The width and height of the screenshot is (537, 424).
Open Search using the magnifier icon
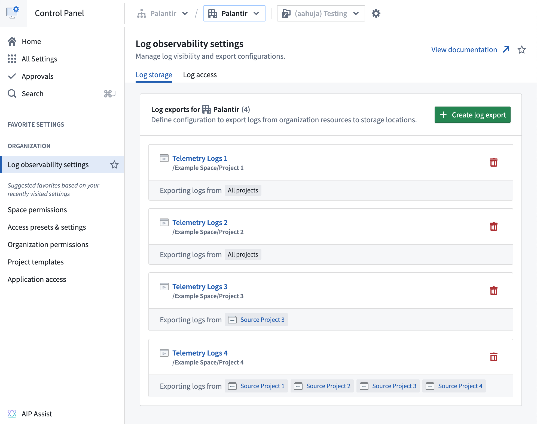12,93
